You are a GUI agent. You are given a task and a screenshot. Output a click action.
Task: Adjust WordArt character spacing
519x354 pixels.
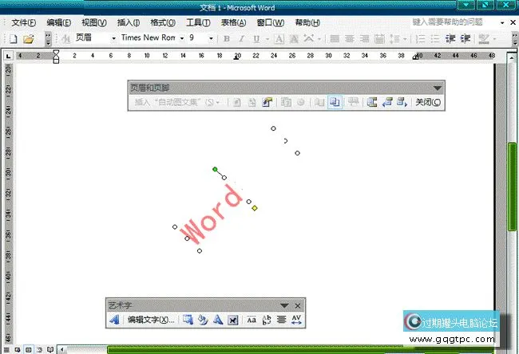[x=296, y=320]
